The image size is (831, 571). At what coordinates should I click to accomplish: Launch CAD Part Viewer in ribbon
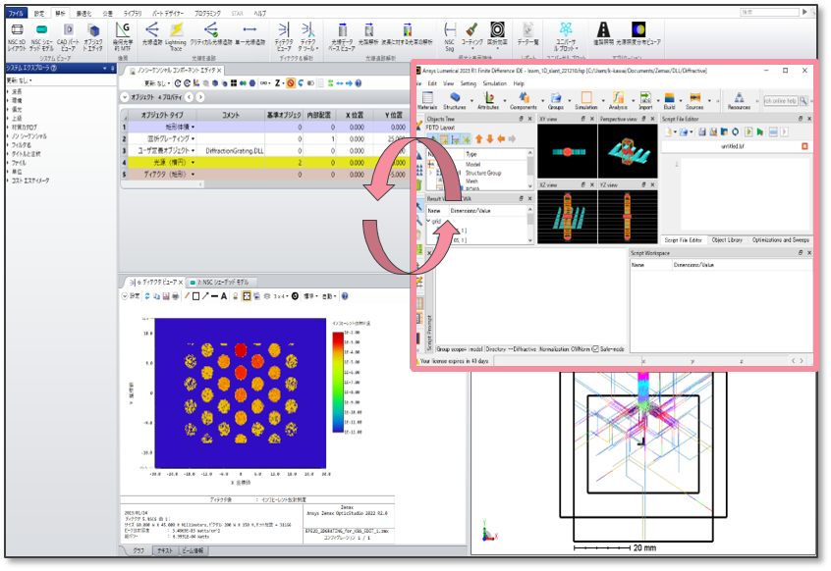pos(68,36)
